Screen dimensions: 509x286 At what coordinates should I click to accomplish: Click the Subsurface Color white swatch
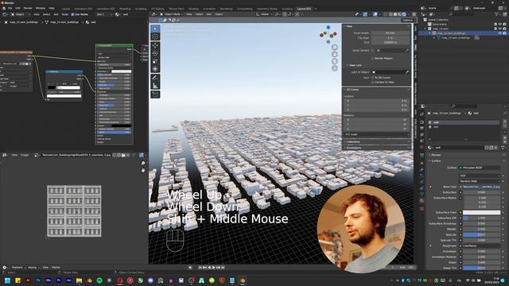[481, 212]
